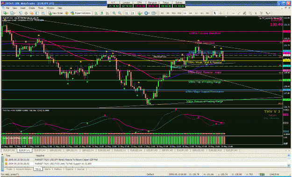Image resolution: width=292 pixels, height=177 pixels.
Task: Expand the Arrows dropdown arrow
Action: (270, 13)
